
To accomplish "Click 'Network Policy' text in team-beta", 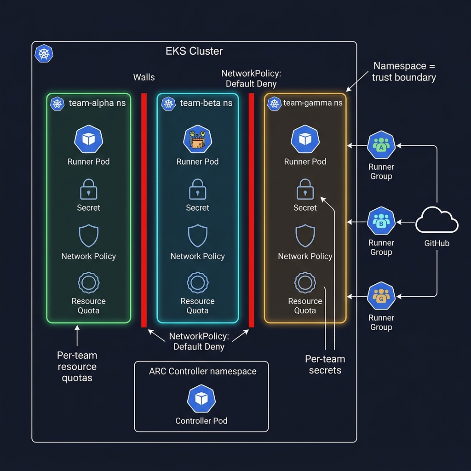I will pyautogui.click(x=198, y=256).
